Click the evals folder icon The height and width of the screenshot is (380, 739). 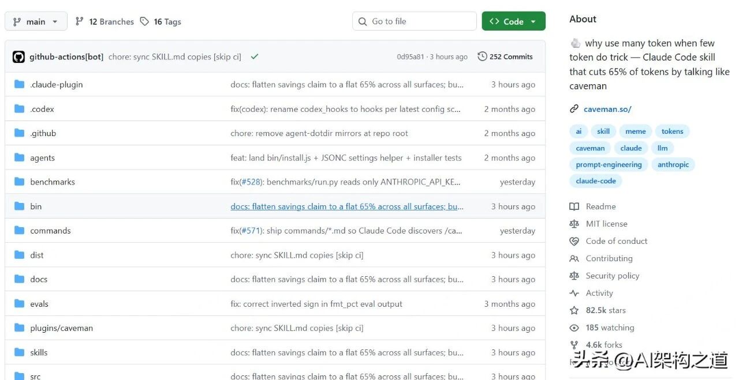[20, 303]
